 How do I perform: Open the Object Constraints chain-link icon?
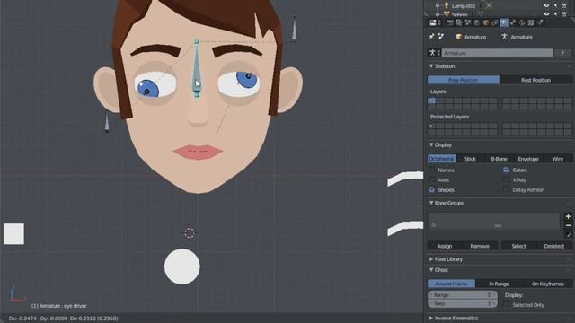(495, 22)
